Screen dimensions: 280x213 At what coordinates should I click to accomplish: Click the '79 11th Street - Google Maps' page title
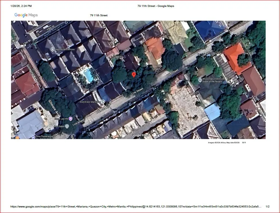click(x=155, y=6)
